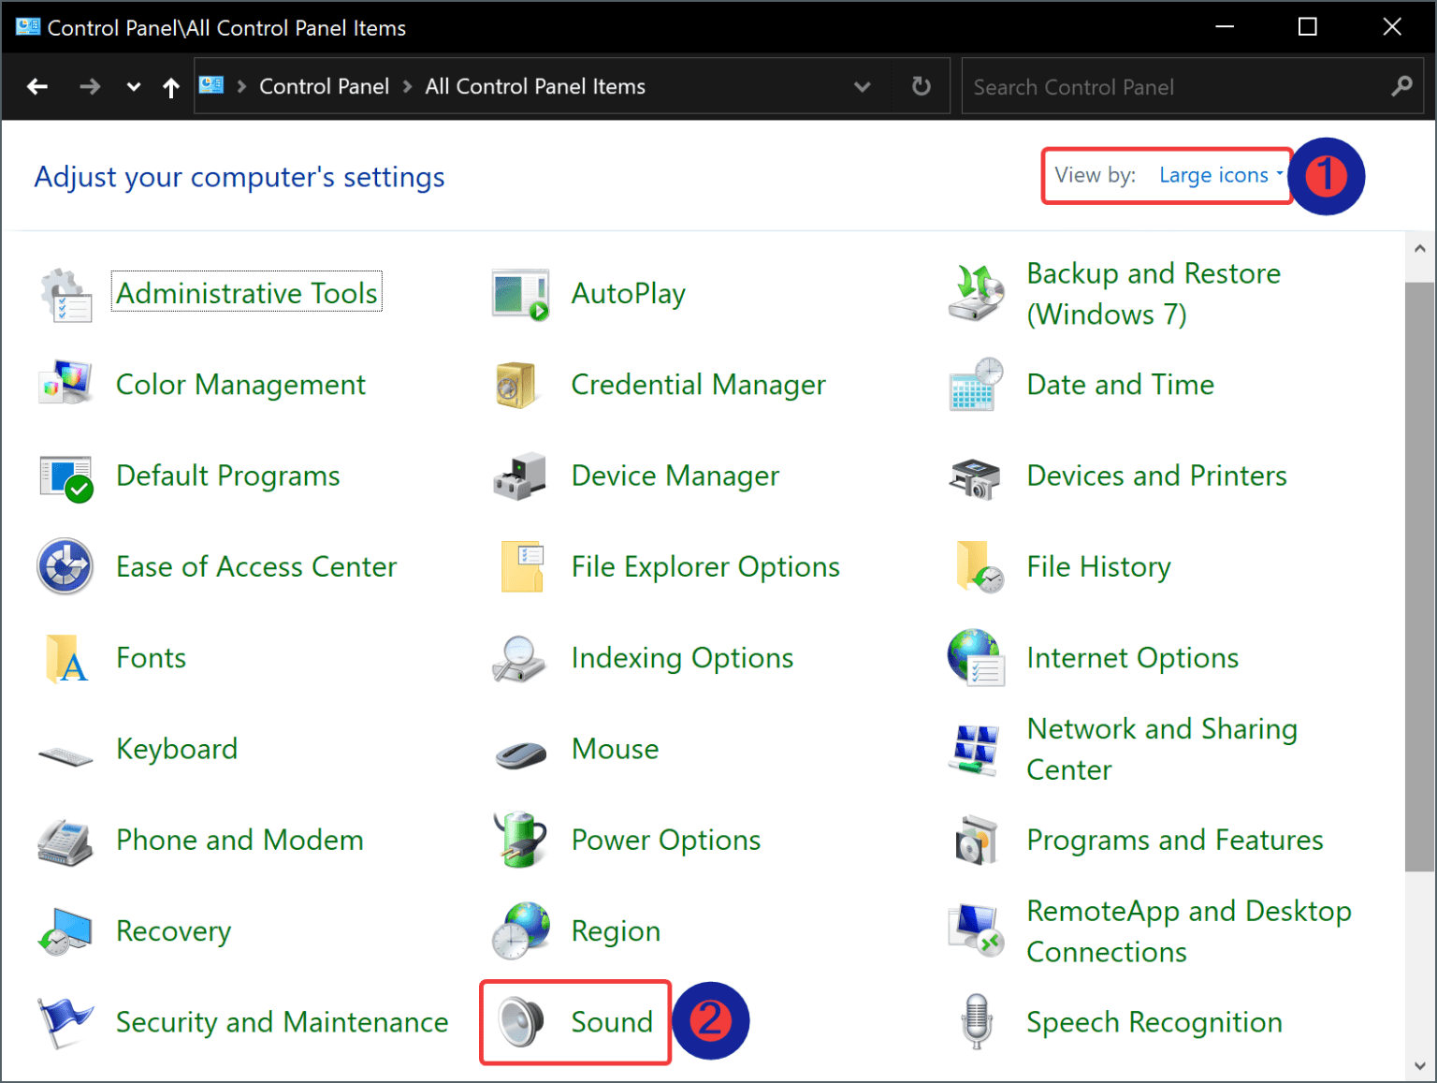Open Speech Recognition settings
This screenshot has width=1437, height=1083.
pos(1154,1022)
